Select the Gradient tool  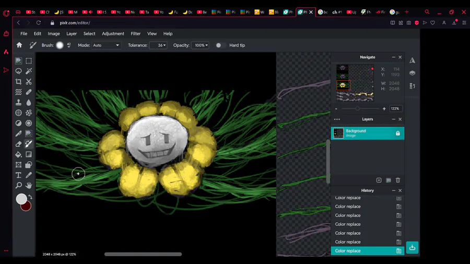click(x=29, y=154)
